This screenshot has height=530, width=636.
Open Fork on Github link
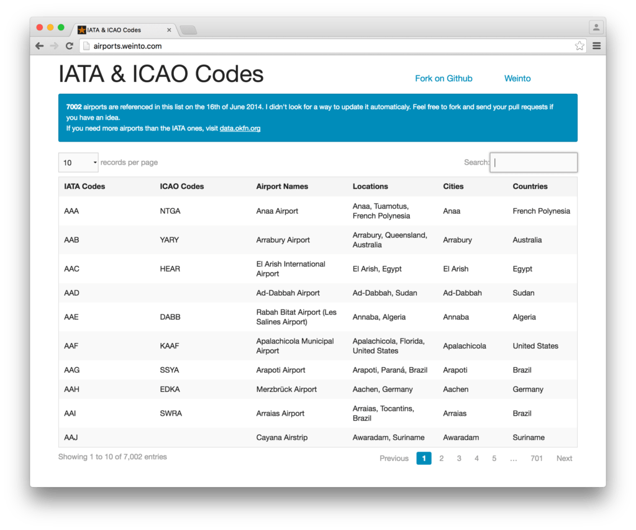pos(443,78)
